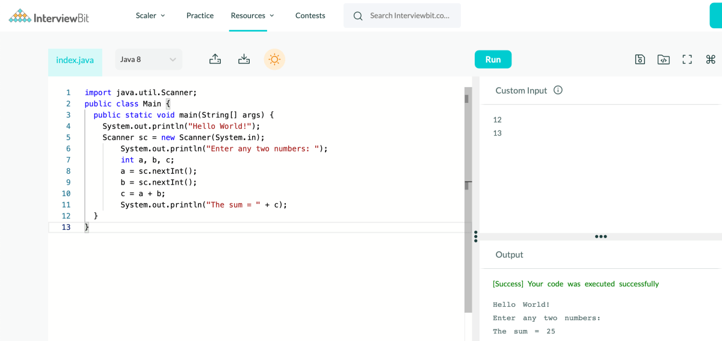Click 'The sum = 25' output line
The width and height of the screenshot is (722, 341).
pos(524,331)
